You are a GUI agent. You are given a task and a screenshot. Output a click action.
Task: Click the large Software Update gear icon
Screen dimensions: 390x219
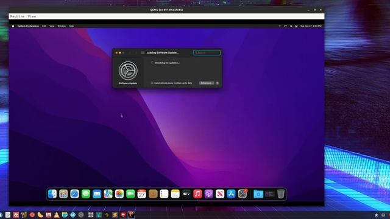pos(128,71)
